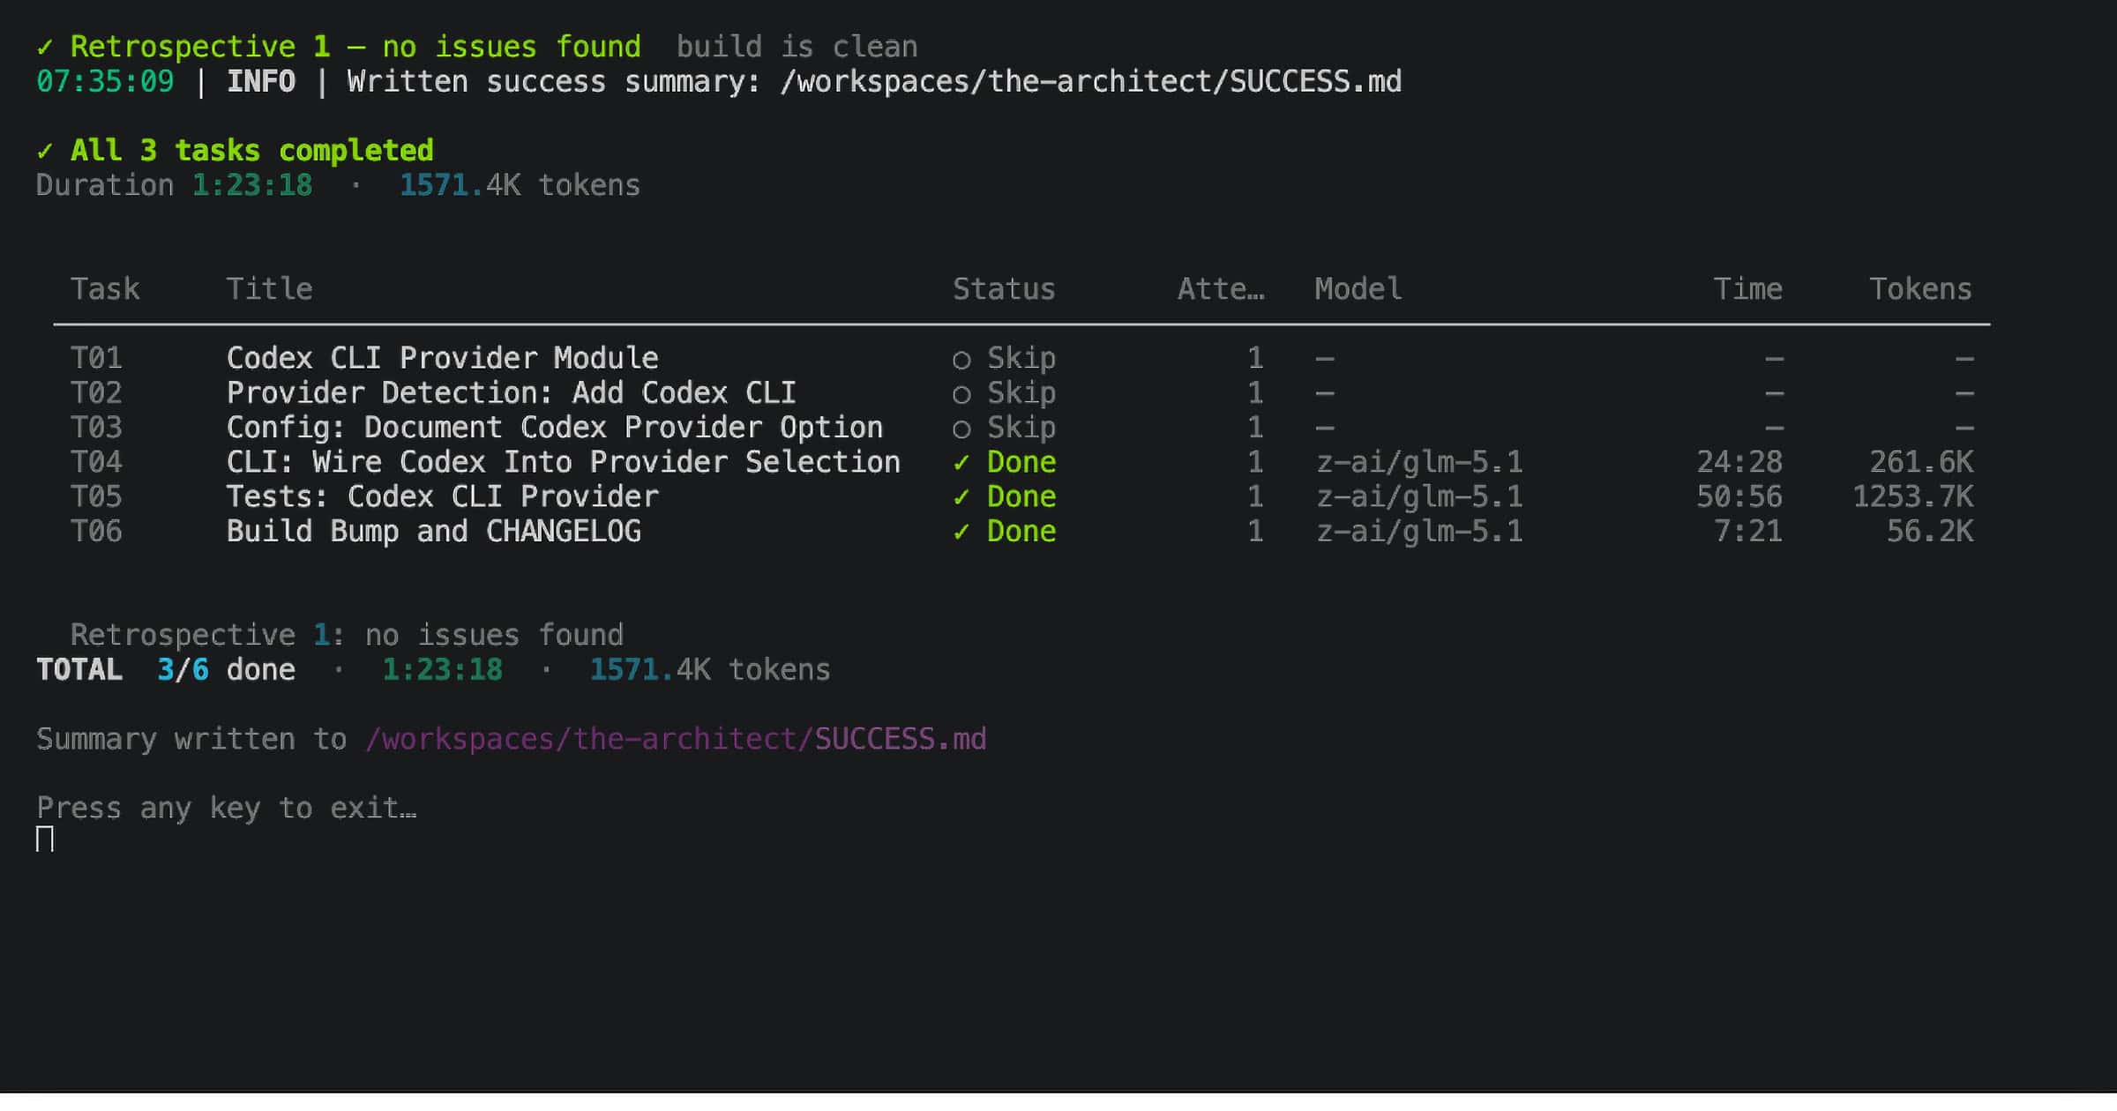
Task: Click "1:23:18" on the Duration line
Action: click(252, 185)
